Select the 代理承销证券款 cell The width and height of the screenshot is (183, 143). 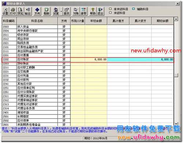[37, 100]
